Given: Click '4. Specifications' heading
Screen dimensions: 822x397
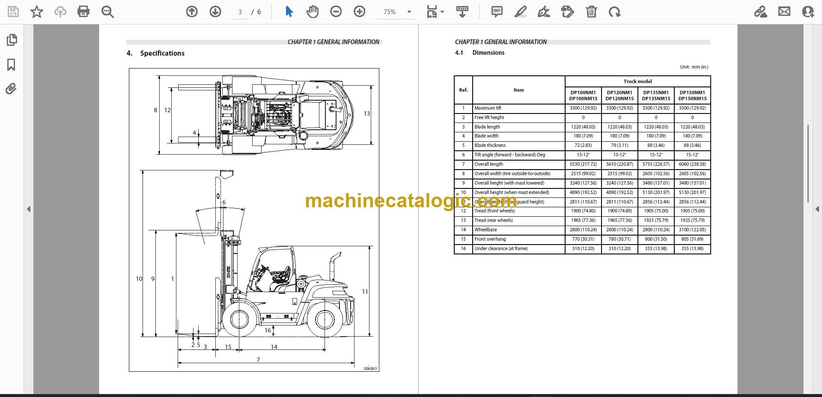Looking at the screenshot, I should pyautogui.click(x=155, y=53).
